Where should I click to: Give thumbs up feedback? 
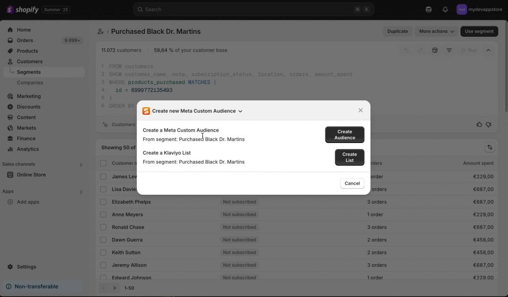[x=479, y=125]
